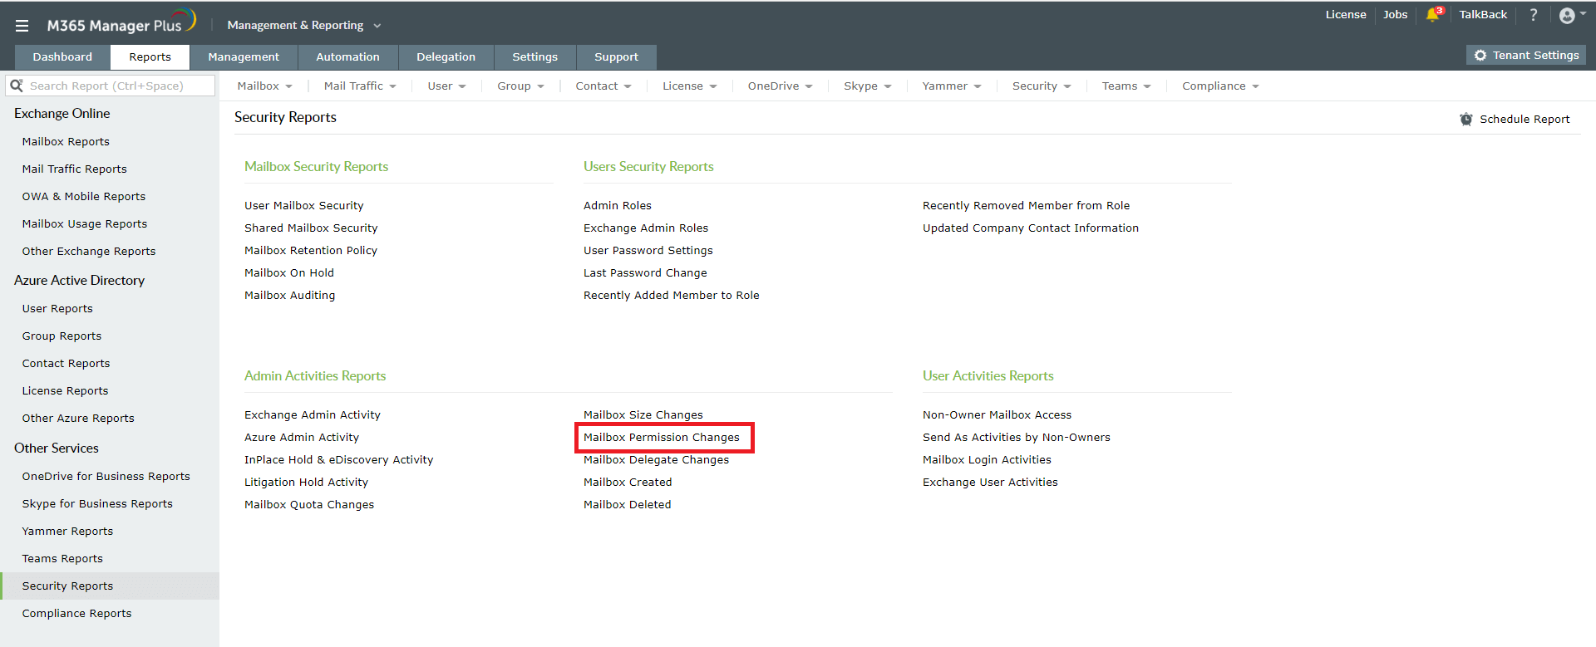Open the Security report dropdown
This screenshot has height=647, width=1596.
click(1042, 86)
